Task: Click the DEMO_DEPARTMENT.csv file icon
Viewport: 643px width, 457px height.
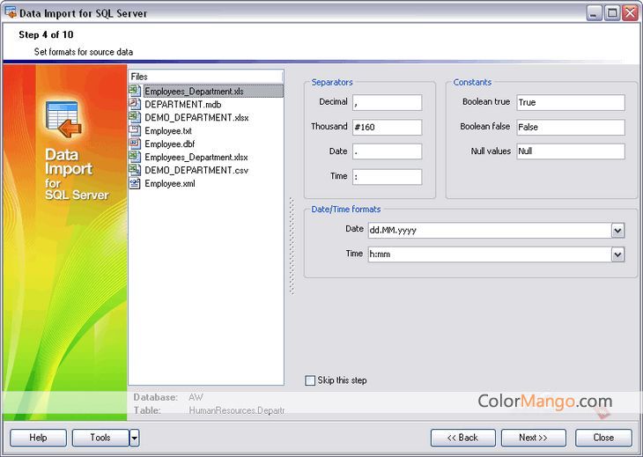Action: [x=135, y=170]
